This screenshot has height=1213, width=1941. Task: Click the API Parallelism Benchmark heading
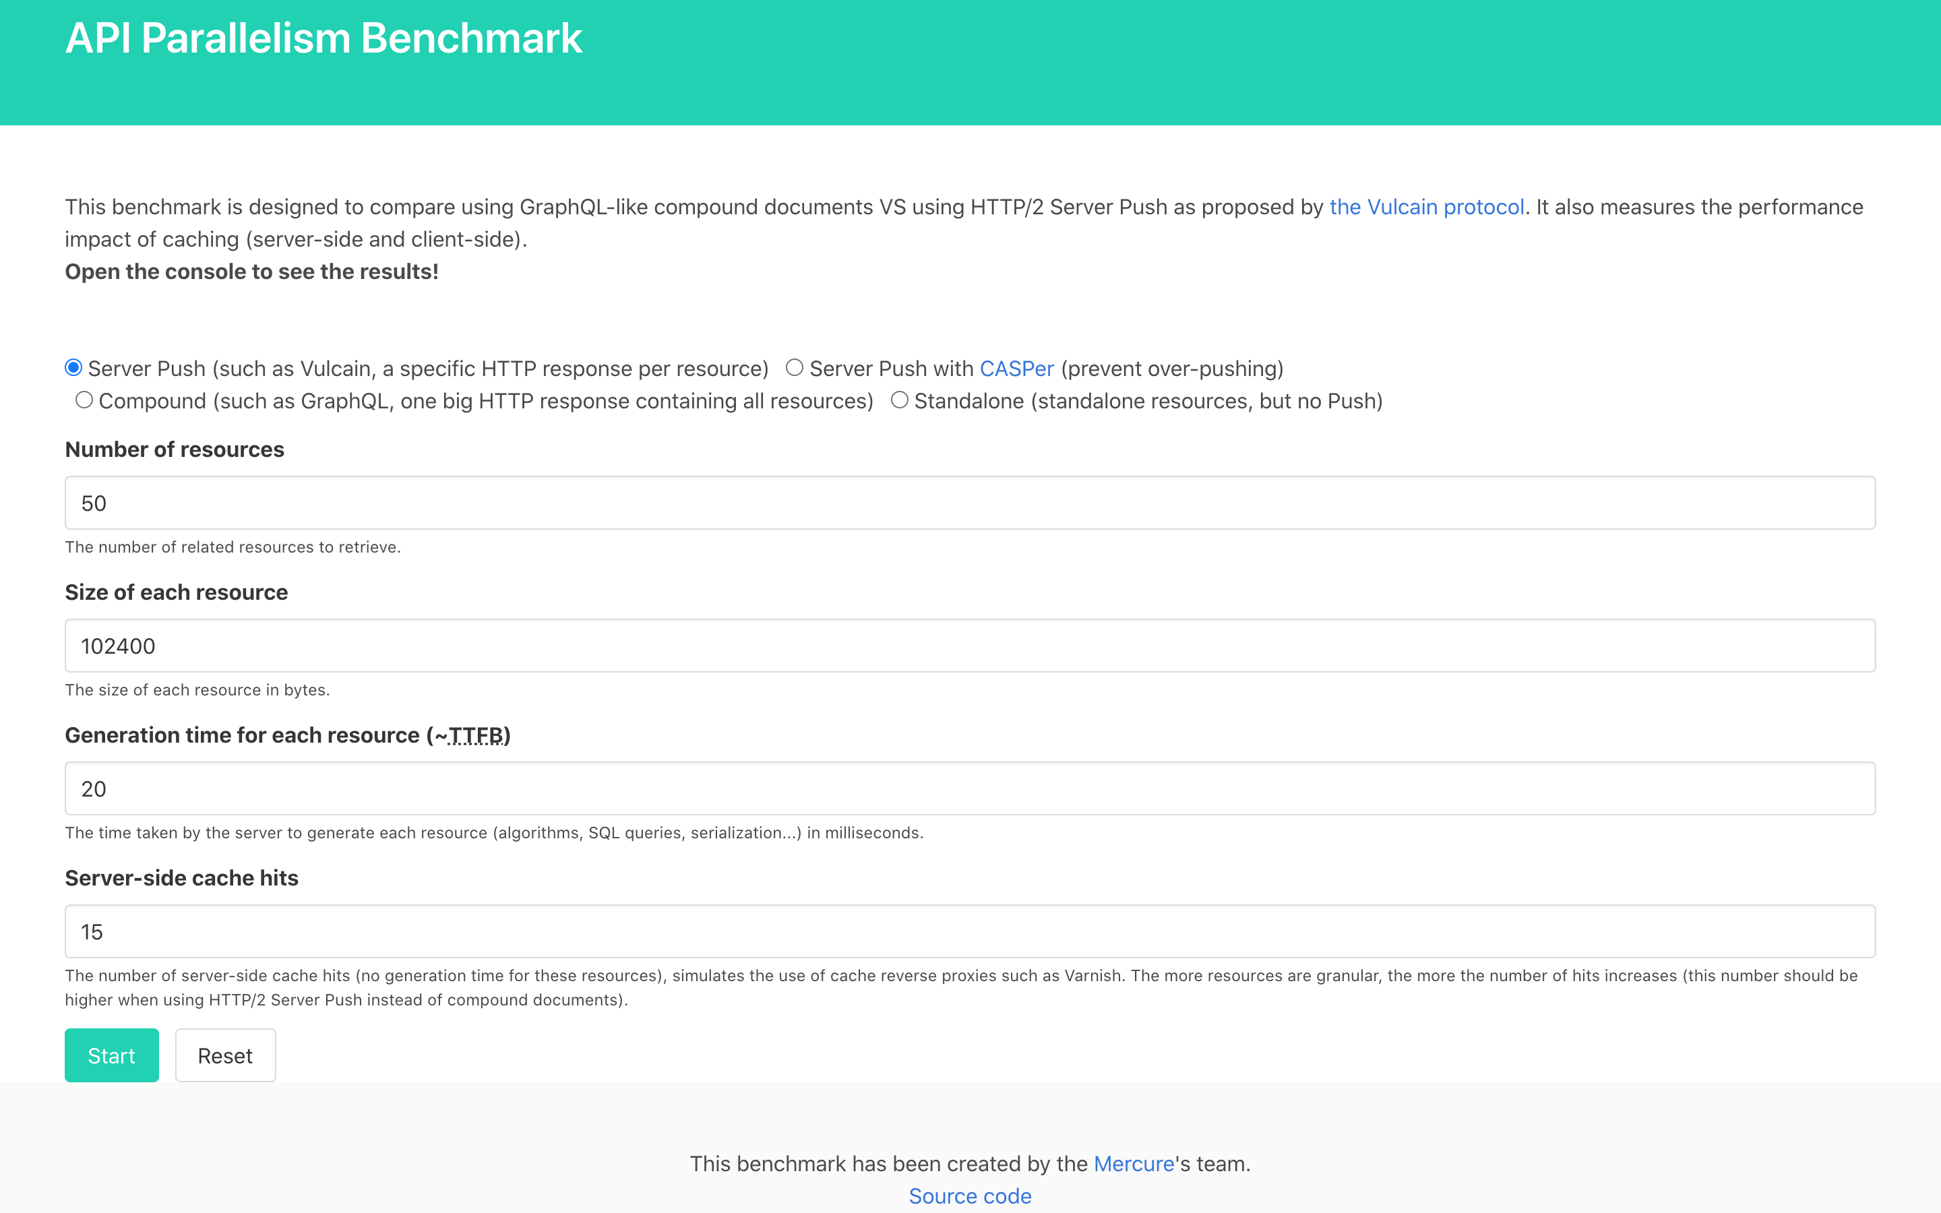click(x=323, y=38)
